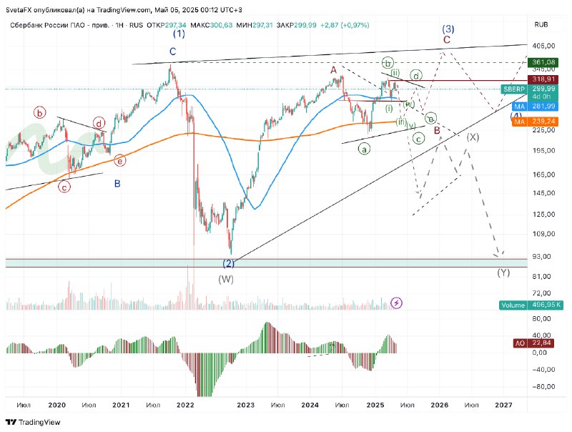Click the RUB currency label
Screen dimensions: 572x432
point(541,24)
